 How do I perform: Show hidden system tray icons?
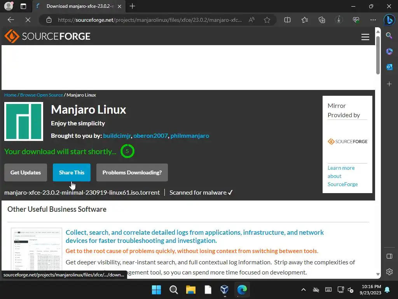pyautogui.click(x=303, y=290)
